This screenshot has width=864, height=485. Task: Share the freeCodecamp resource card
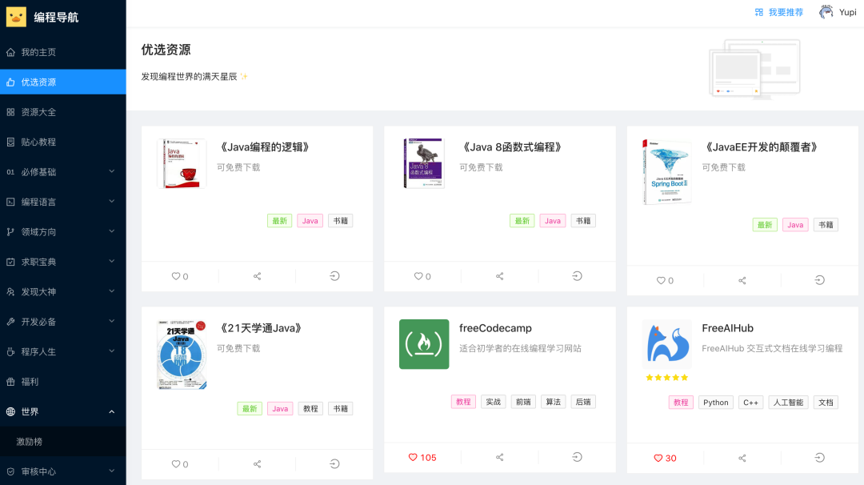[x=499, y=457]
